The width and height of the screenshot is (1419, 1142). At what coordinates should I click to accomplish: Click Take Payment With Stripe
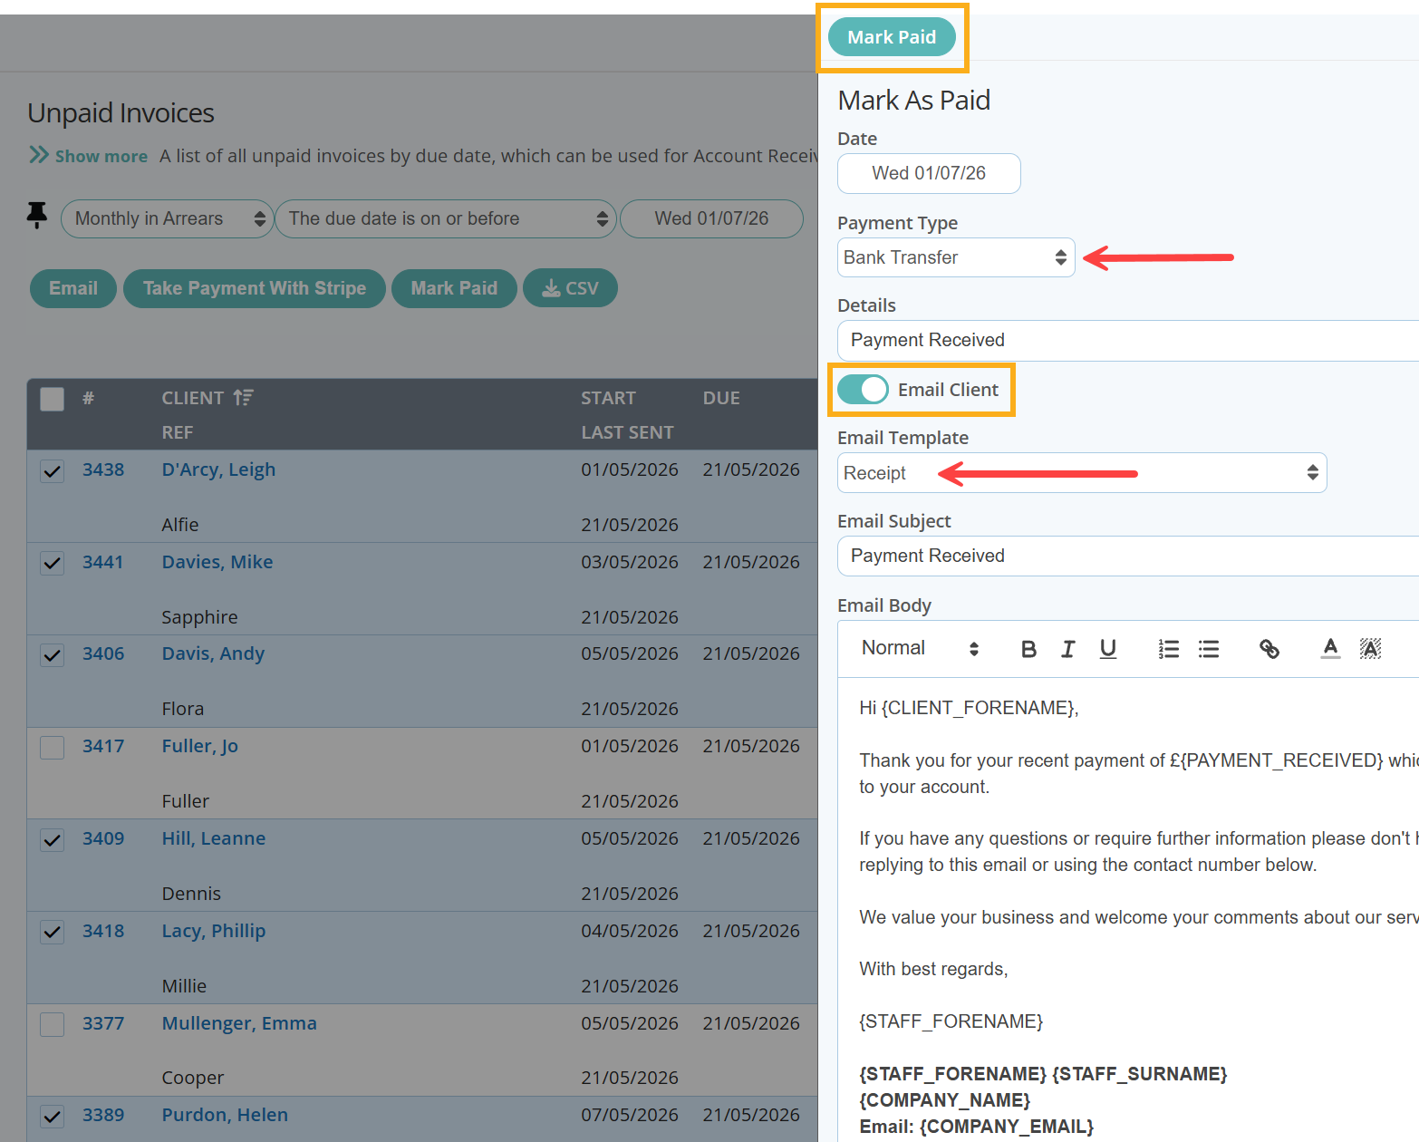pyautogui.click(x=255, y=288)
